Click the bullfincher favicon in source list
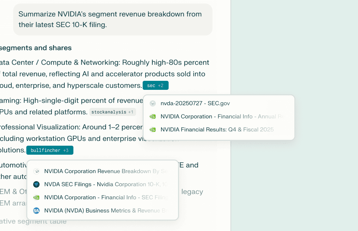Image resolution: width=358 pixels, height=231 pixels. (x=36, y=171)
